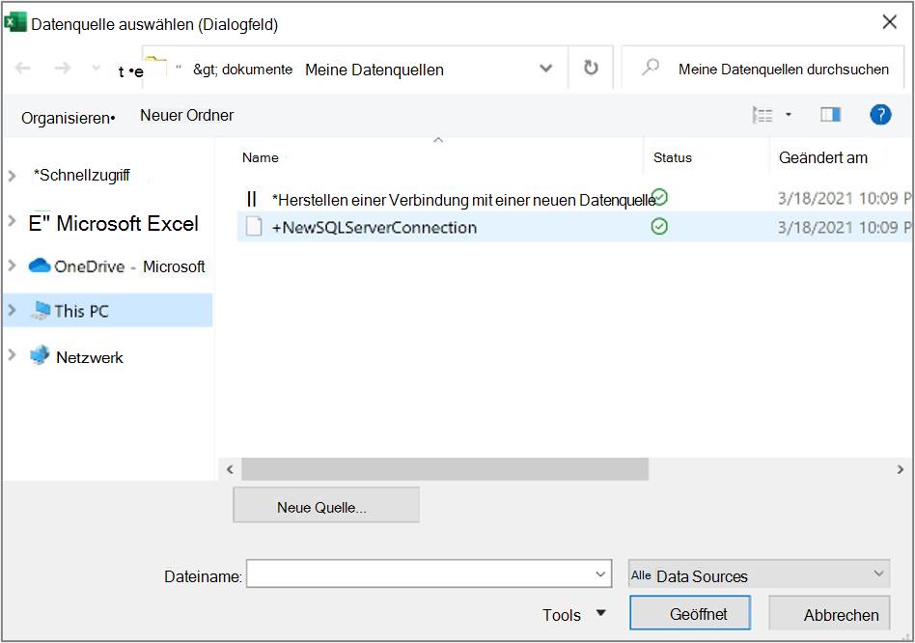Click the back navigation arrow

pos(22,69)
